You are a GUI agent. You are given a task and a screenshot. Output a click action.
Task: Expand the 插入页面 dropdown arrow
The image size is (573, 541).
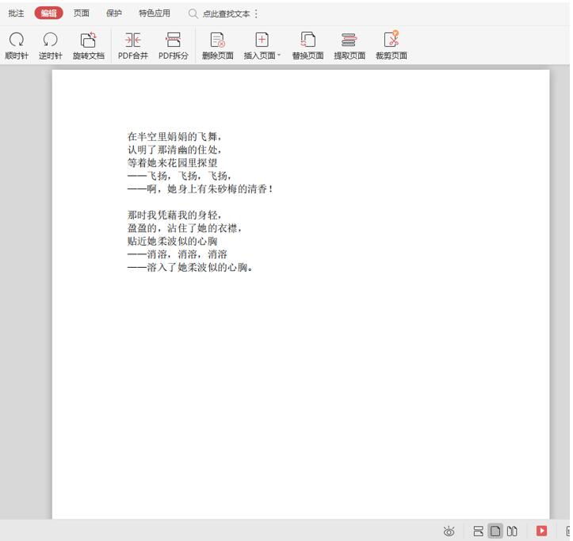pyautogui.click(x=279, y=55)
